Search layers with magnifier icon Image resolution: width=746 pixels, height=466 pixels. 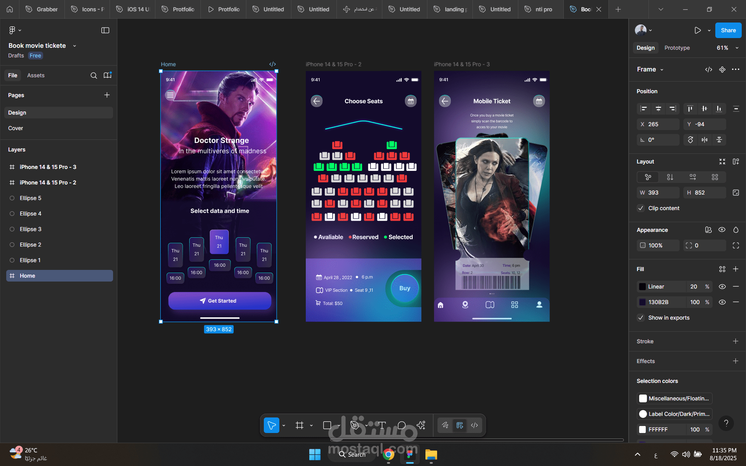click(x=94, y=75)
